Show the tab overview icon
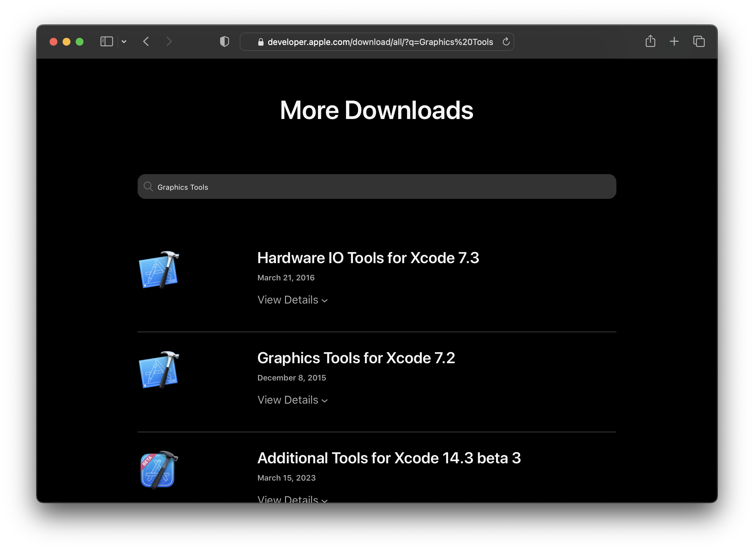Image resolution: width=754 pixels, height=551 pixels. [699, 41]
